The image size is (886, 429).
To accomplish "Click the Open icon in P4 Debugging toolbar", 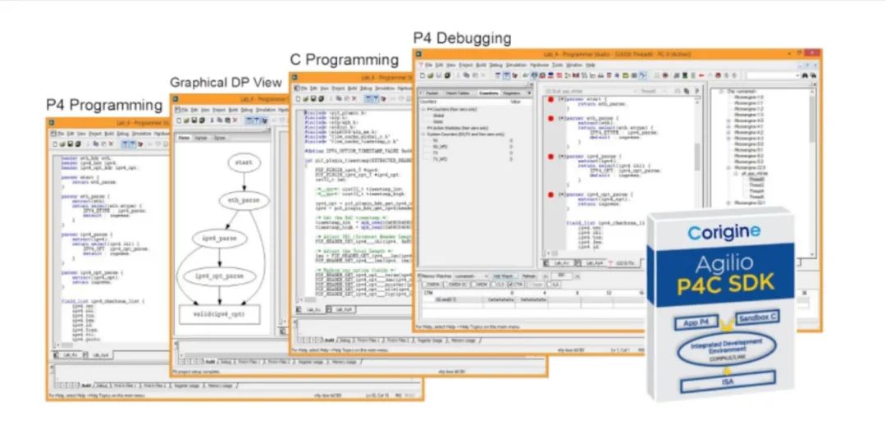I will 431,75.
